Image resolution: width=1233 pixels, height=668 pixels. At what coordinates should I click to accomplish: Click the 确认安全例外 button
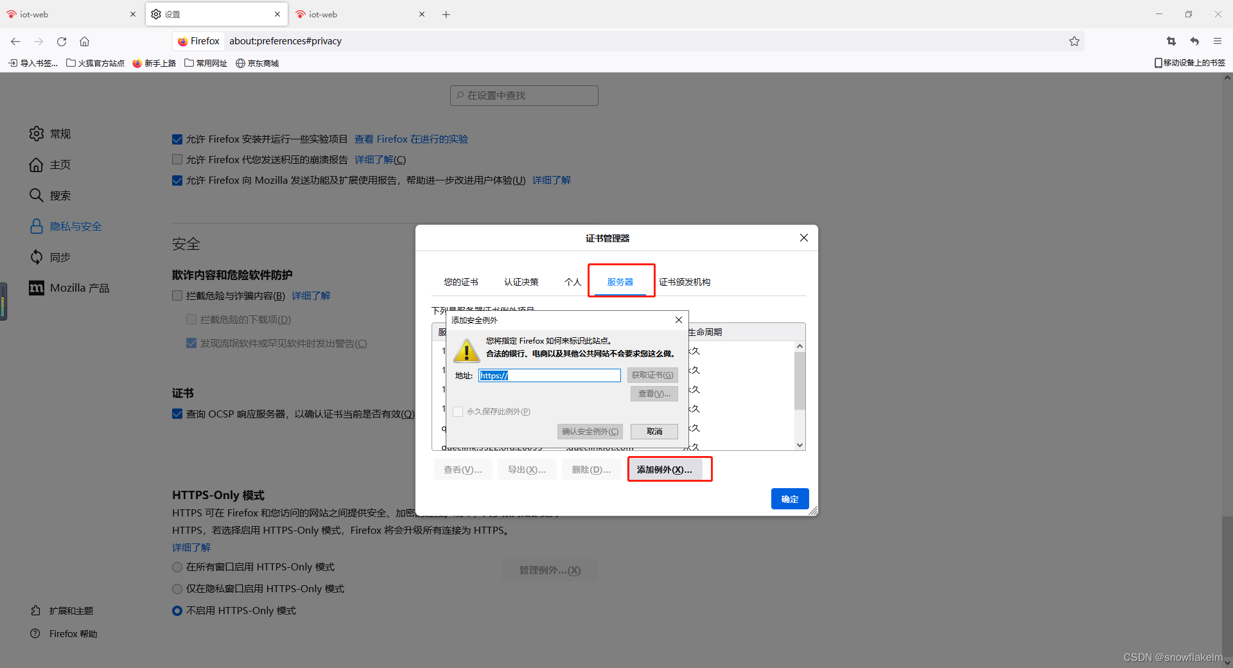590,431
